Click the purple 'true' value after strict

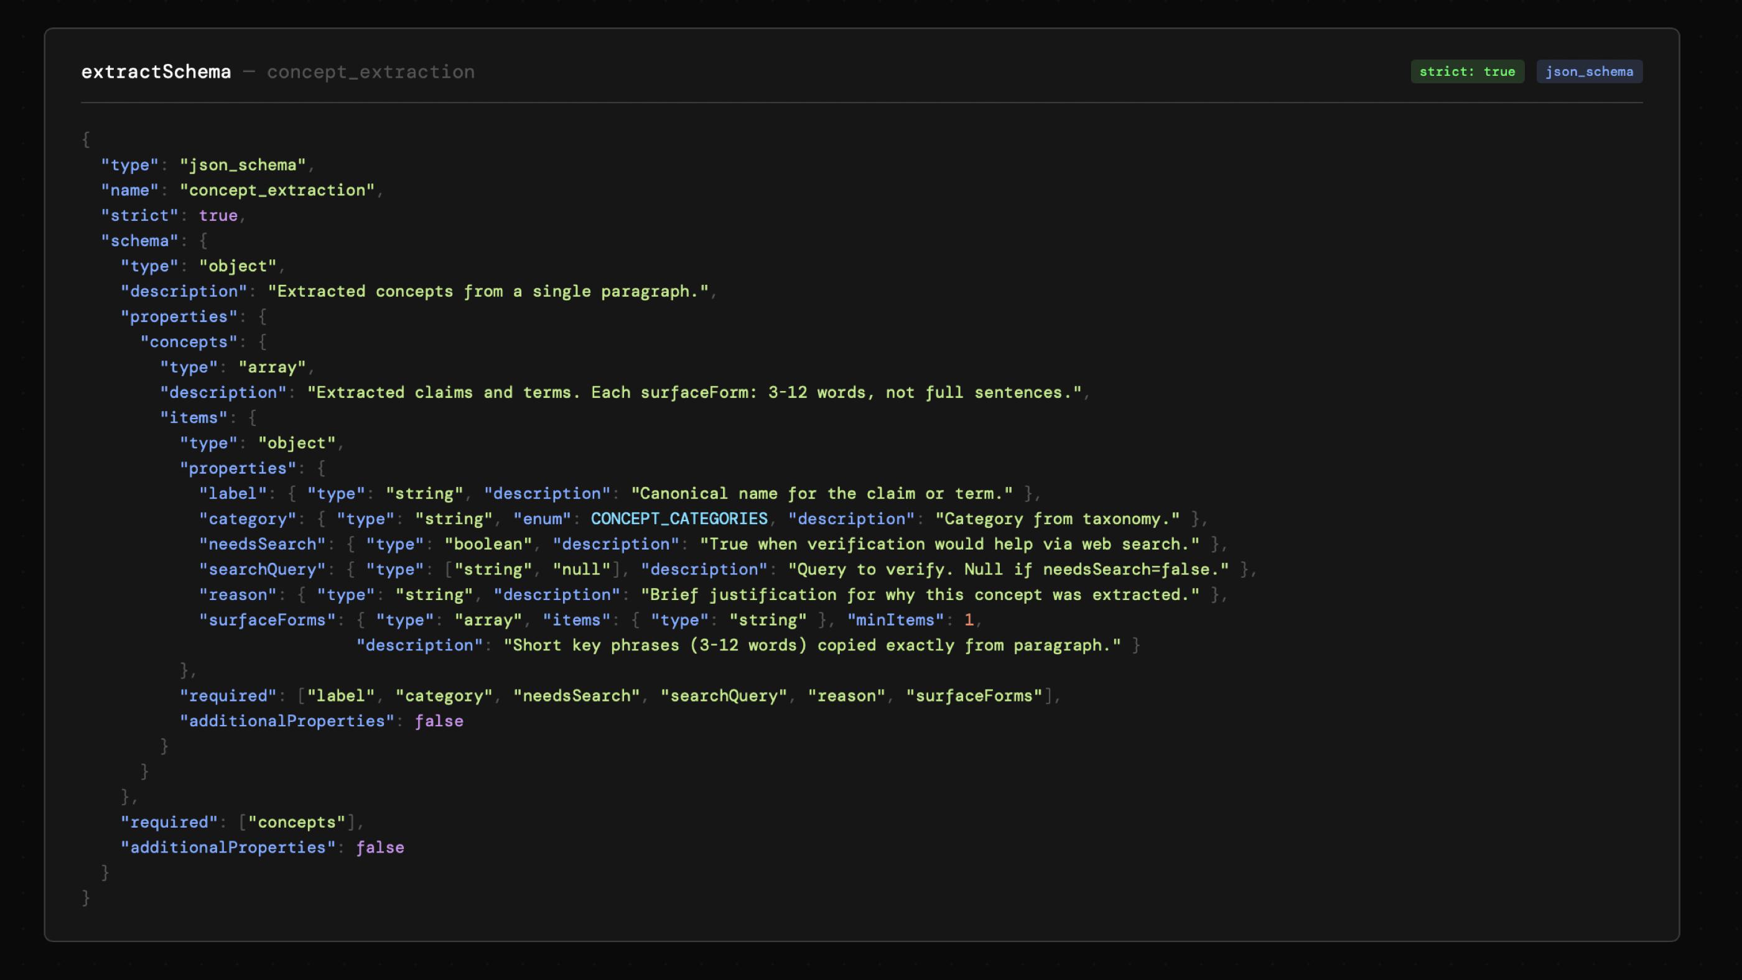pos(218,216)
